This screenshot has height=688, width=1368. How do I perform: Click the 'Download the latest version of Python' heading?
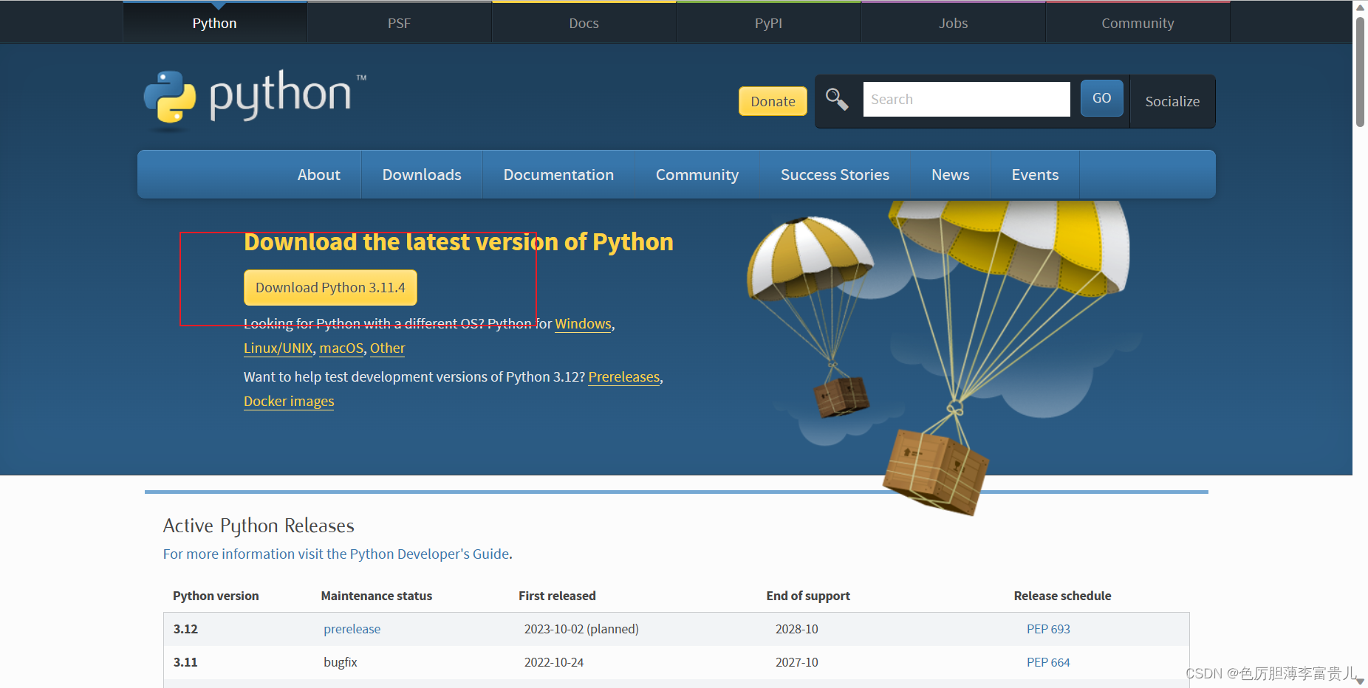(x=458, y=241)
